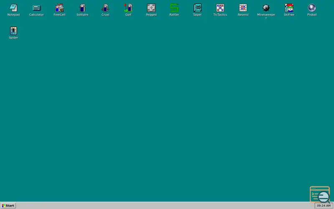Select the Minesweeper mine icon
This screenshot has height=209, width=334.
coord(266,8)
